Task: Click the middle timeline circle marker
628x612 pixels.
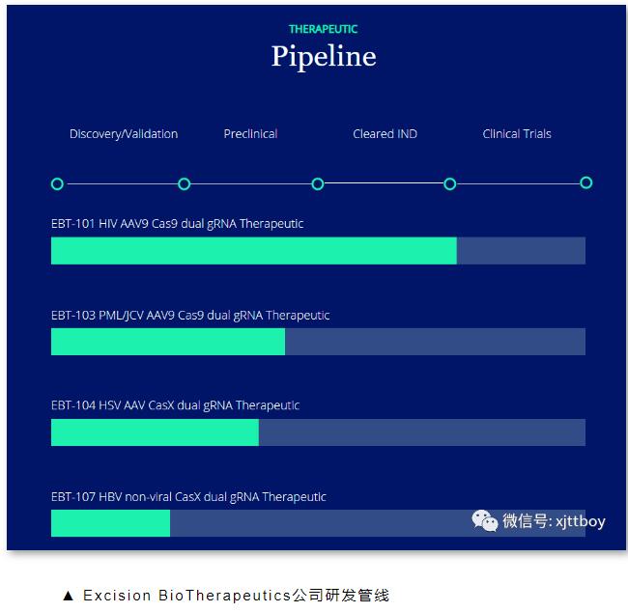Action: coord(318,184)
